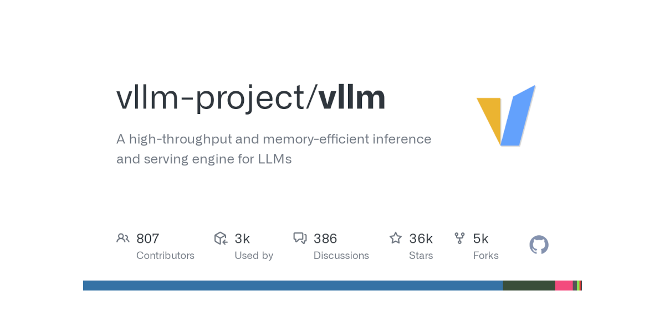Screen dimensions: 665x332
Task: Click the blue segment of language bar
Action: 293,286
